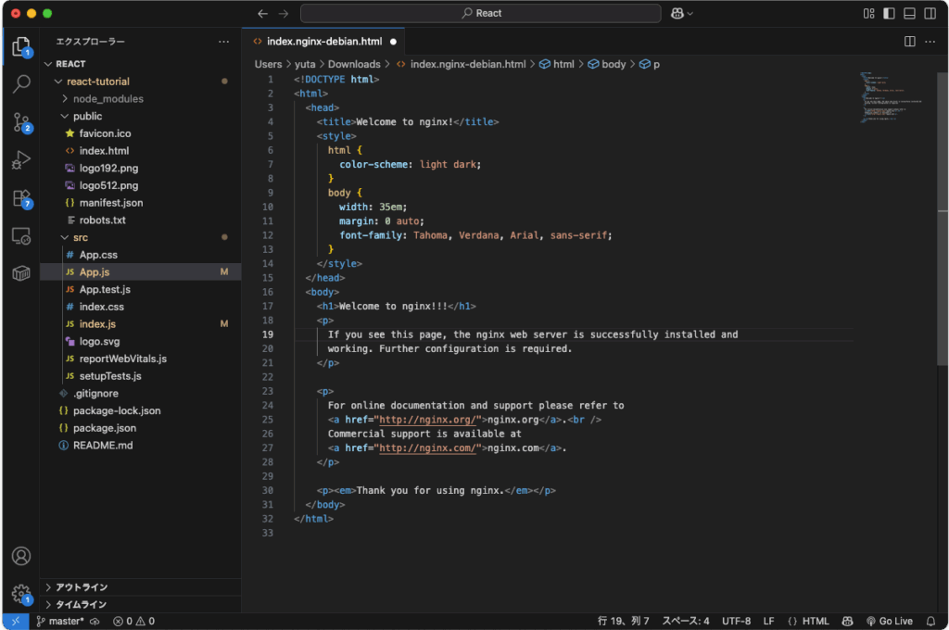Open logo192.png file
The height and width of the screenshot is (630, 949).
(141, 169)
